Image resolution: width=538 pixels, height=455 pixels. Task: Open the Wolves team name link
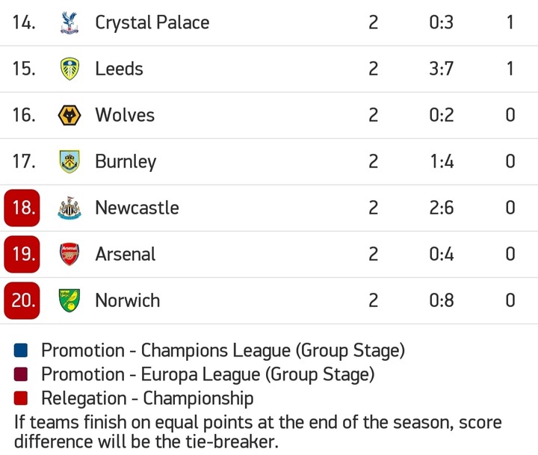[125, 115]
